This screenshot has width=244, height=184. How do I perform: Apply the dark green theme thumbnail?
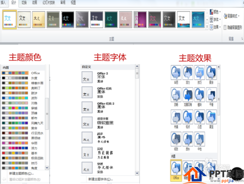coord(111,20)
